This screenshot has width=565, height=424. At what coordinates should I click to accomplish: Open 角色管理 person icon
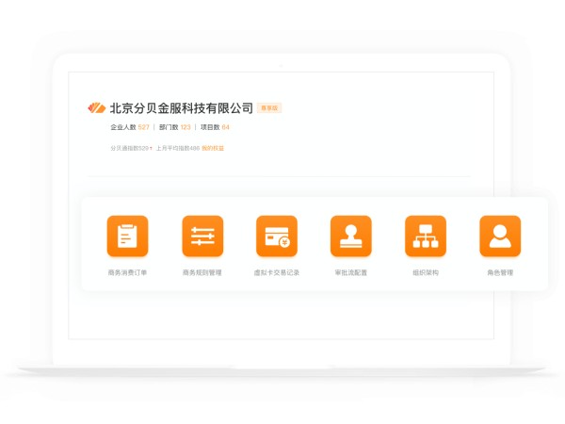500,236
